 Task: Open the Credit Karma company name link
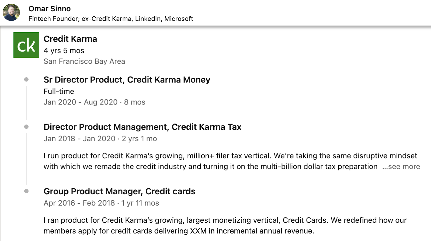click(x=70, y=39)
